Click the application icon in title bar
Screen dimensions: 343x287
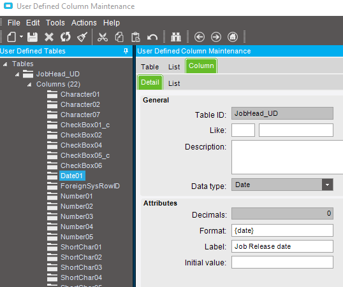pos(8,6)
